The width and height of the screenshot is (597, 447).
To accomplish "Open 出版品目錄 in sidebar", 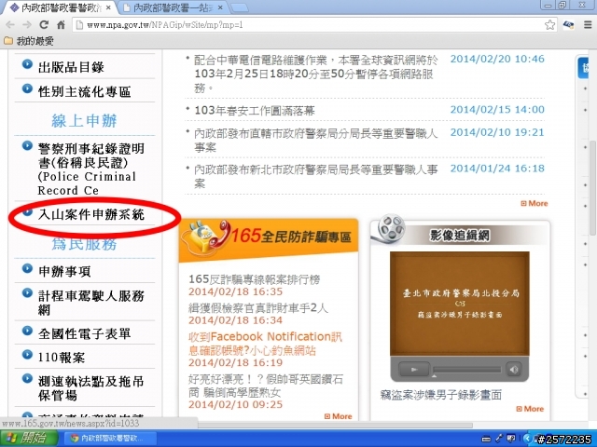I will click(71, 68).
